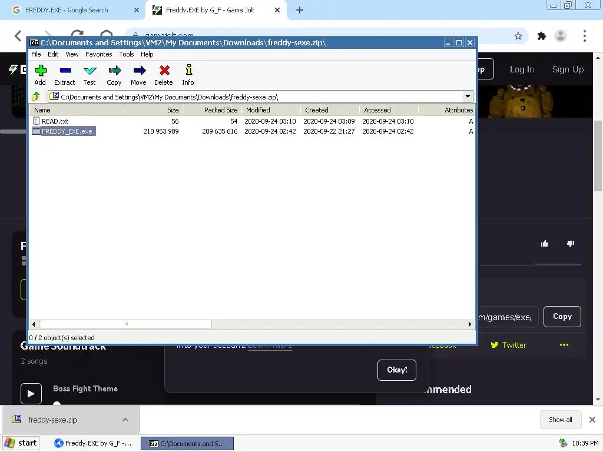Image resolution: width=603 pixels, height=452 pixels.
Task: Click the horizontal scrollbar left arrow
Action: coord(34,324)
